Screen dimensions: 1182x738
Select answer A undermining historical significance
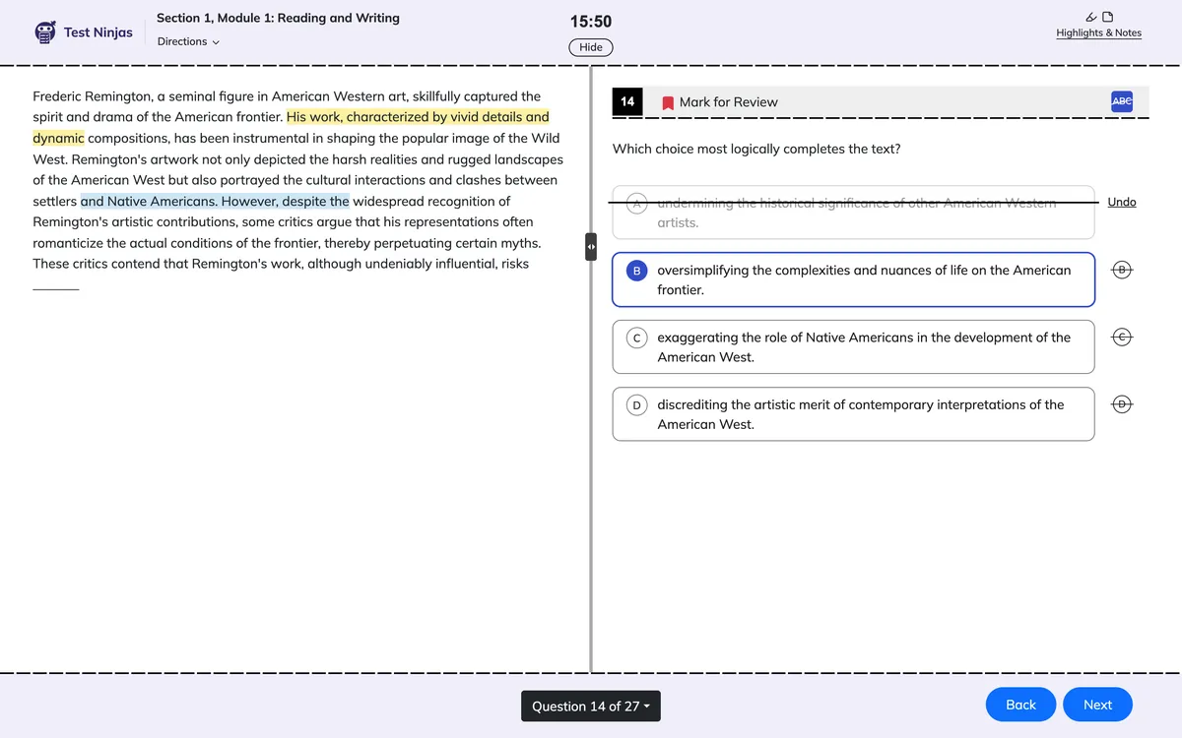853,213
